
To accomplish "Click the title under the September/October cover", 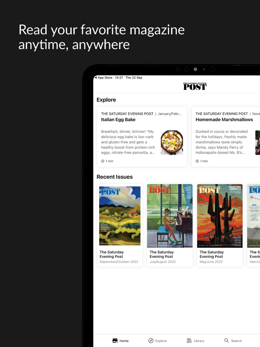I will pos(111,254).
